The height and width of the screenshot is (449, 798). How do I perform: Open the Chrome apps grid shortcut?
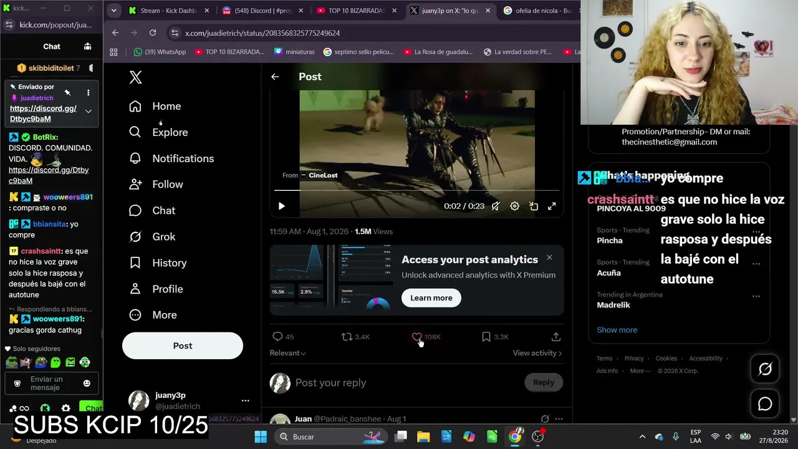[x=113, y=52]
